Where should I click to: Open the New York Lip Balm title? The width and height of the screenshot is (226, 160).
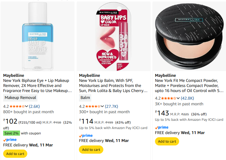tap(110, 86)
